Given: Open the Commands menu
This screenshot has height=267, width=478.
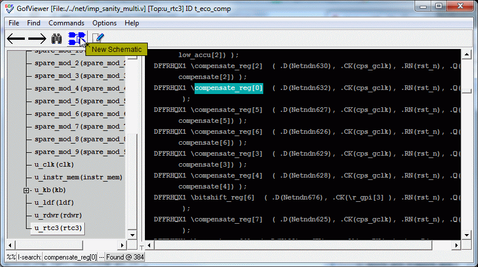Looking at the screenshot, I should point(66,23).
